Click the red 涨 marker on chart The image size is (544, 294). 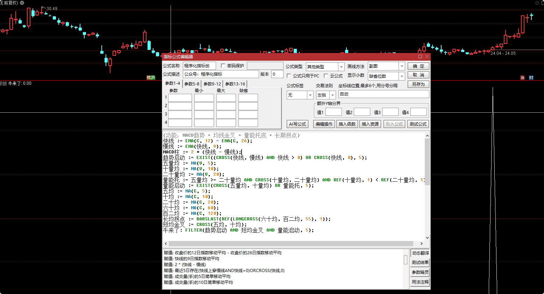(523, 78)
